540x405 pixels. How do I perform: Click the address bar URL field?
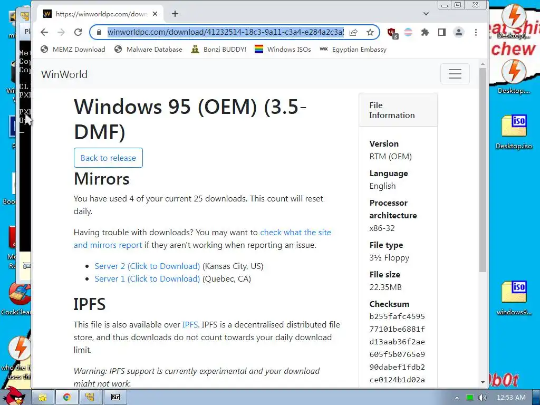coord(225,32)
